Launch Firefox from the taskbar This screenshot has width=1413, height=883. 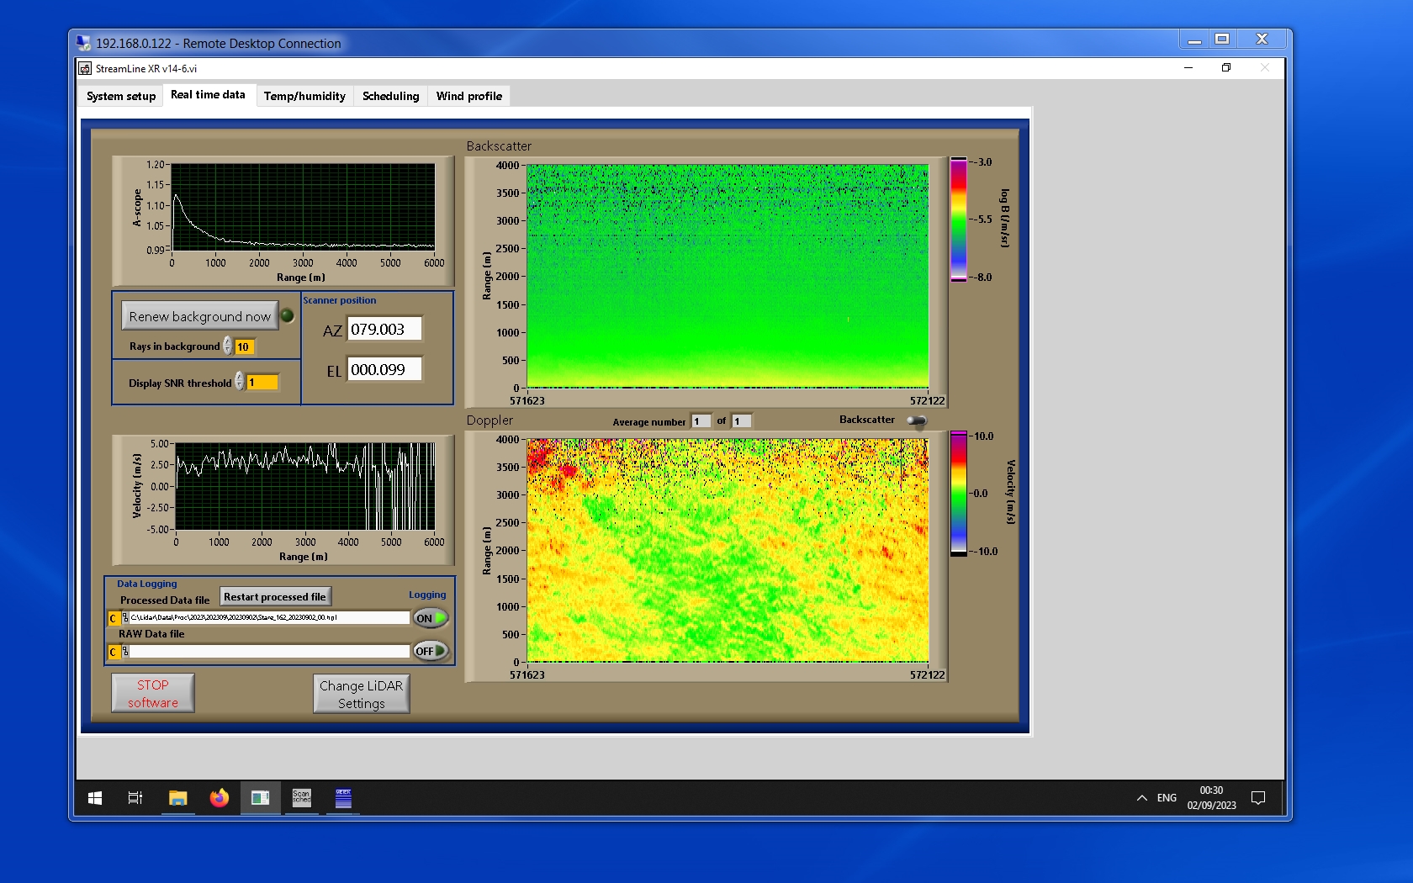pyautogui.click(x=219, y=798)
